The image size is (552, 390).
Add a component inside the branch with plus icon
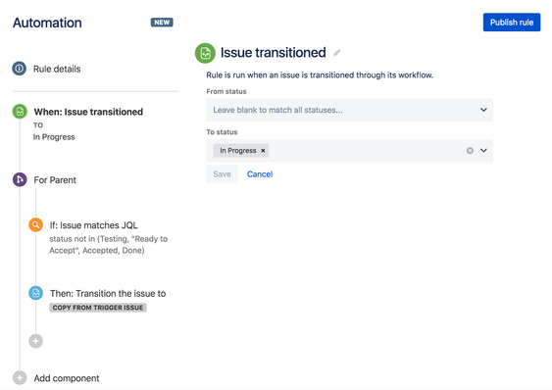click(x=36, y=341)
